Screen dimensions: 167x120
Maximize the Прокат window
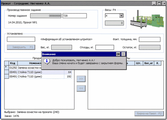pyautogui.click(x=159, y=3)
